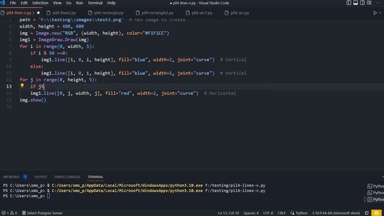This screenshot has height=216, width=384.
Task: Click the feedback icon in status bar
Action: [x=367, y=213]
